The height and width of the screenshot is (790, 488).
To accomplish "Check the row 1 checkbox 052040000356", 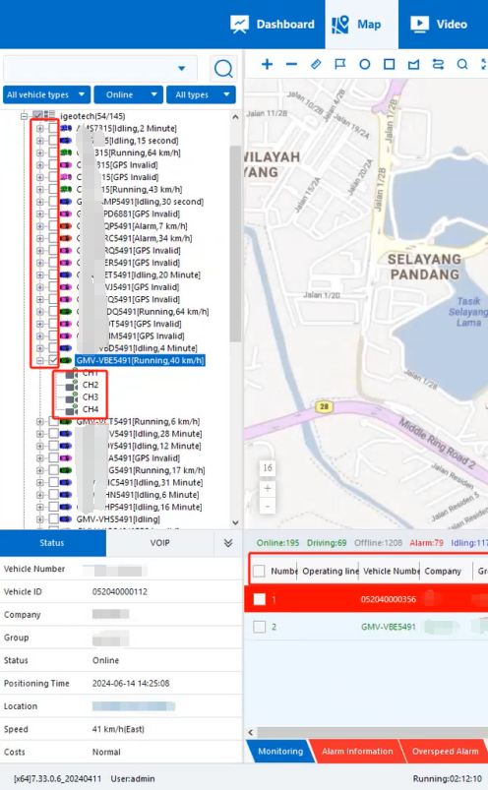I will pos(260,599).
